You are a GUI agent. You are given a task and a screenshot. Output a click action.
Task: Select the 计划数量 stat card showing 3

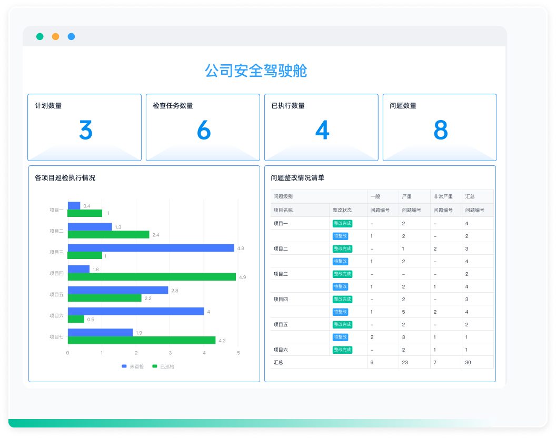pyautogui.click(x=84, y=127)
